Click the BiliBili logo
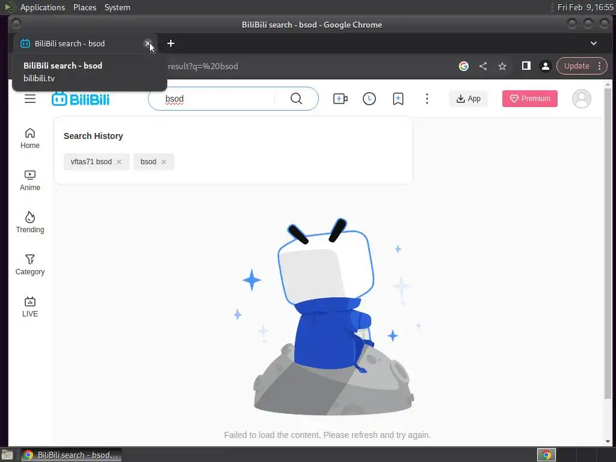Screen dimensions: 616x462 [81, 99]
